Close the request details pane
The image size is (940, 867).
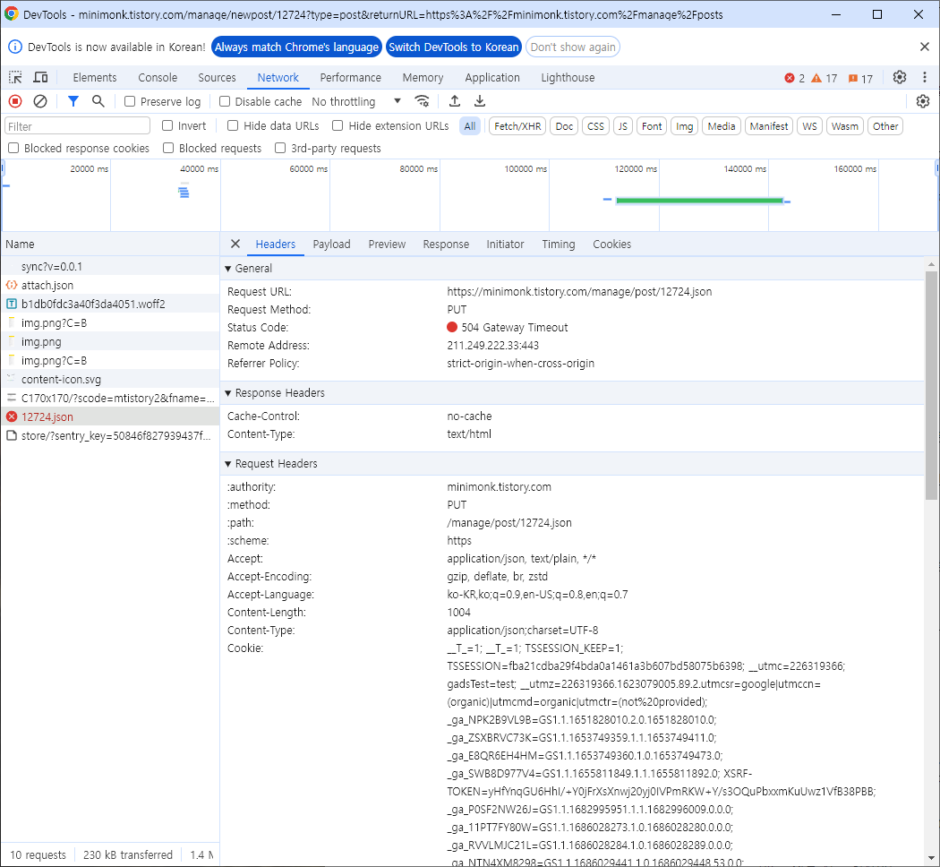(235, 244)
